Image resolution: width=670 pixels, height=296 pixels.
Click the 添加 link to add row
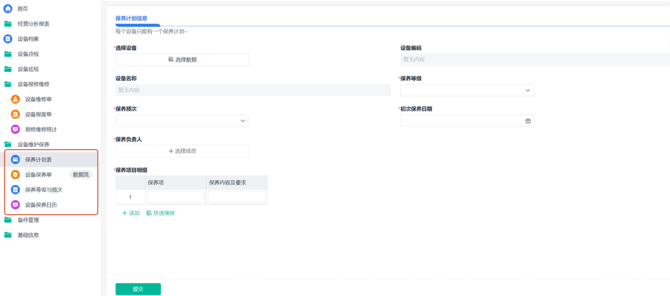pyautogui.click(x=131, y=213)
